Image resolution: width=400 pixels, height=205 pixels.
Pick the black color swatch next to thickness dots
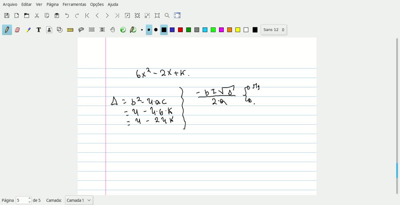(164, 30)
